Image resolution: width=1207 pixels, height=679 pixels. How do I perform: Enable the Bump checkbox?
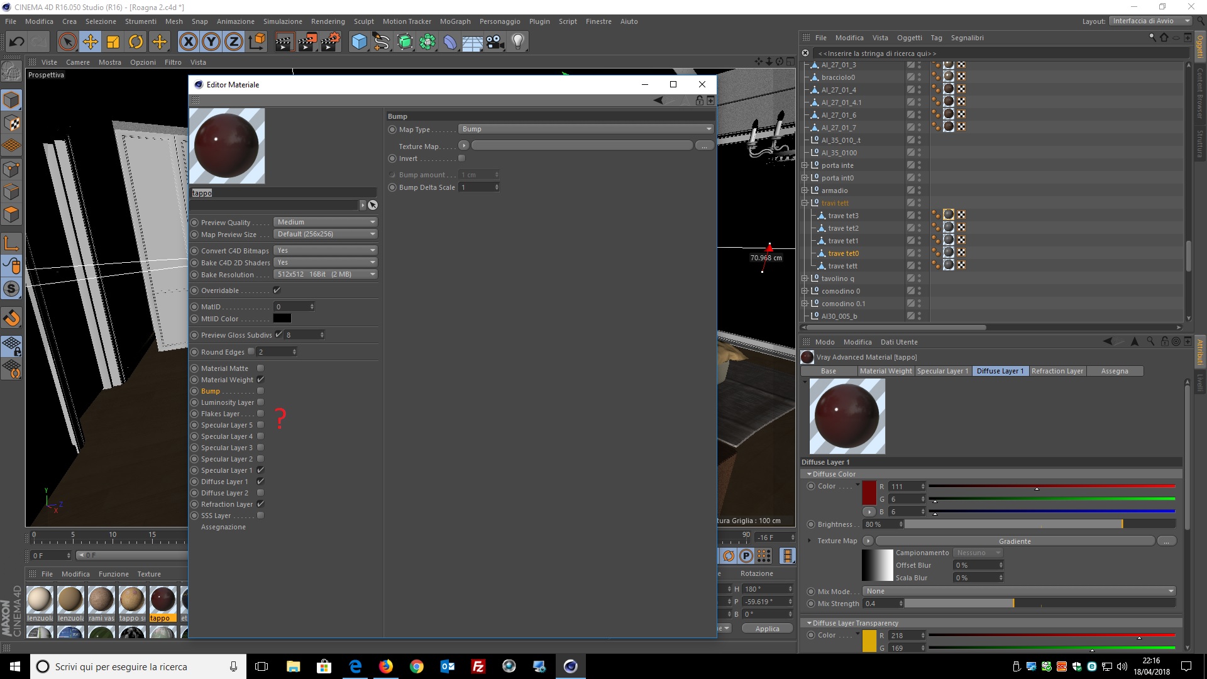(x=260, y=391)
